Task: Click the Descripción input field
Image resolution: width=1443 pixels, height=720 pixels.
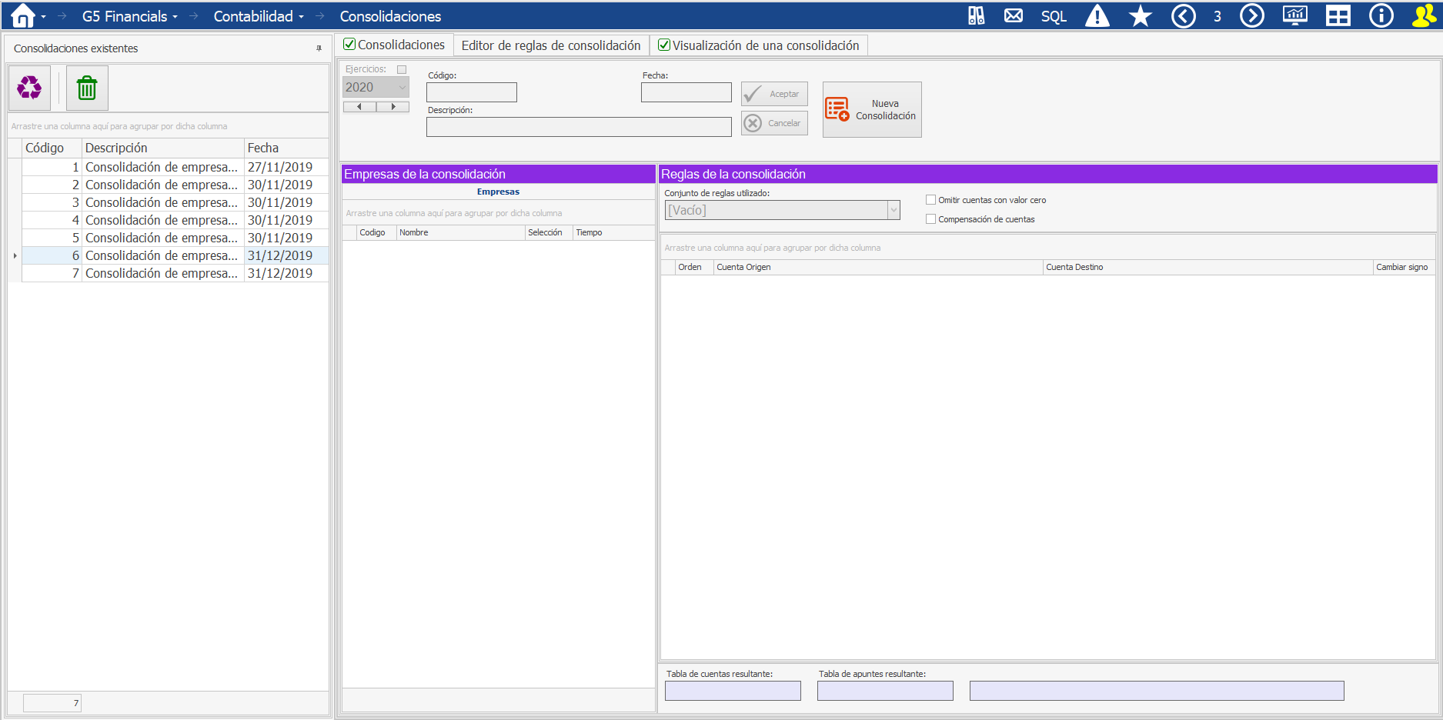Action: (578, 127)
